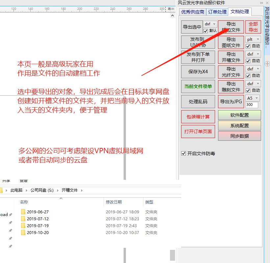This screenshot has width=270, height=263.
Task: Open 软件配置 software configuration
Action: [239, 115]
